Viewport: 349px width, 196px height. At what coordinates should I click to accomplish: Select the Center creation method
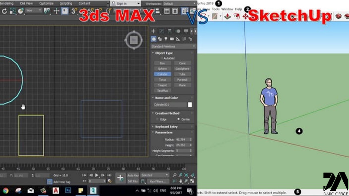pos(179,119)
